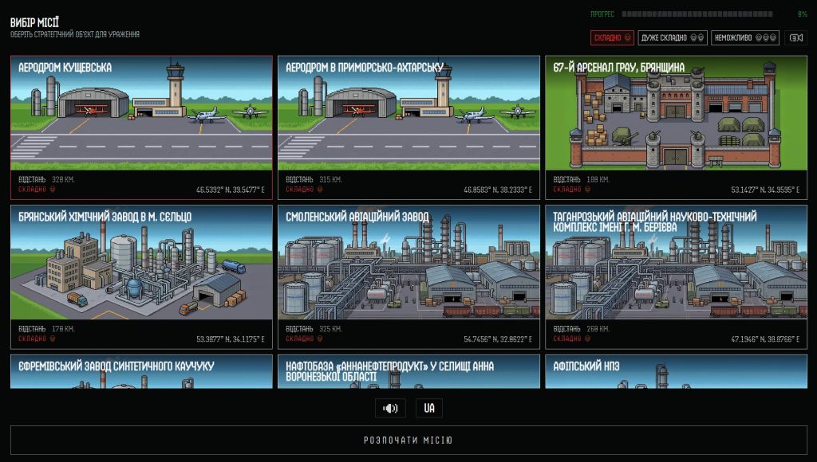The width and height of the screenshot is (817, 462).
Task: Choose the Аеродром в Приморсько-Ахтарську mission image
Action: (408, 113)
